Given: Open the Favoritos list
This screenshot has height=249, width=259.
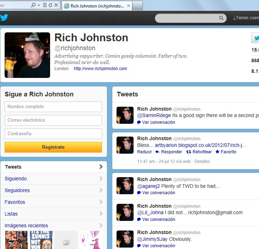Looking at the screenshot, I should coord(54,202).
